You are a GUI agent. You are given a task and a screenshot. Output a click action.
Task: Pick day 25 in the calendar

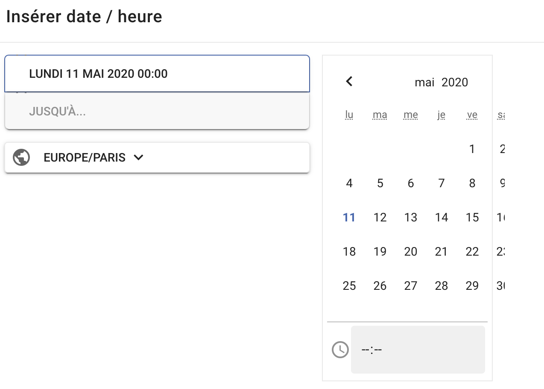coord(349,286)
